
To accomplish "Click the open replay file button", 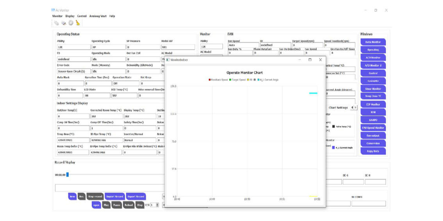I will pyautogui.click(x=96, y=205).
